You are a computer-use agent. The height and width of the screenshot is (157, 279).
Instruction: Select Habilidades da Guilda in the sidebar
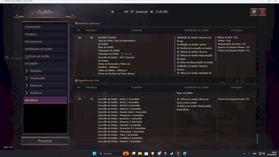tap(45, 49)
